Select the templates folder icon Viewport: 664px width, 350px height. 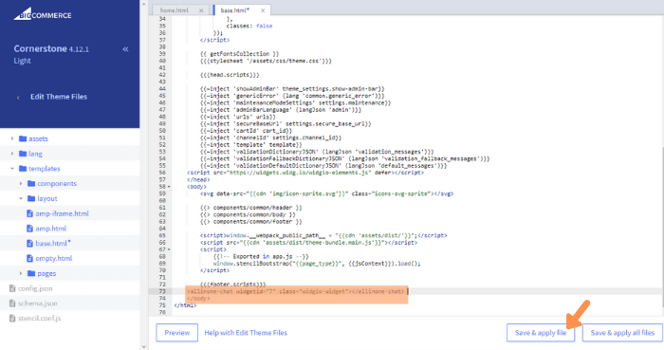tap(23, 169)
